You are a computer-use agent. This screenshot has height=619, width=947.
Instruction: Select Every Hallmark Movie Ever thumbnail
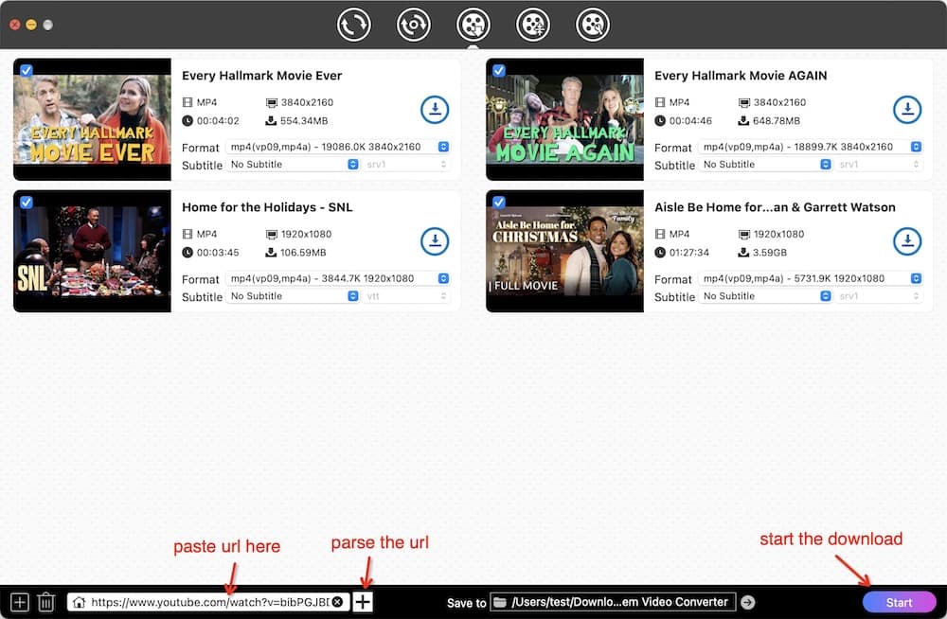92,119
